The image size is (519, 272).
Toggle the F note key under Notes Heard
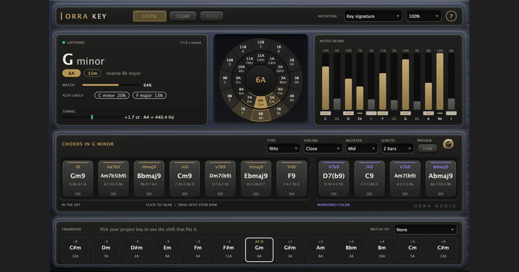pos(382,113)
